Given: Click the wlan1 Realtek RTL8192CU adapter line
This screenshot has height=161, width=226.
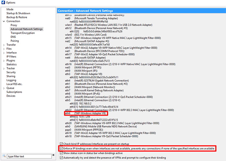Looking at the screenshot, I should (x=108, y=25).
